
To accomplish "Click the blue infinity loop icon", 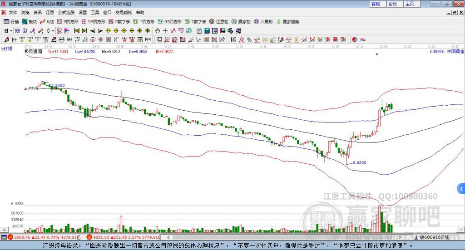I will [362, 39].
